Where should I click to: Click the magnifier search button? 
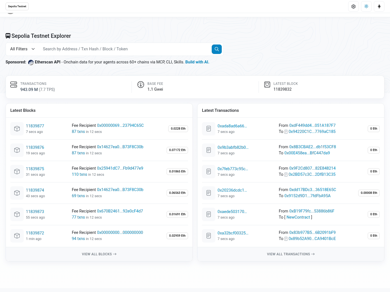(x=217, y=49)
